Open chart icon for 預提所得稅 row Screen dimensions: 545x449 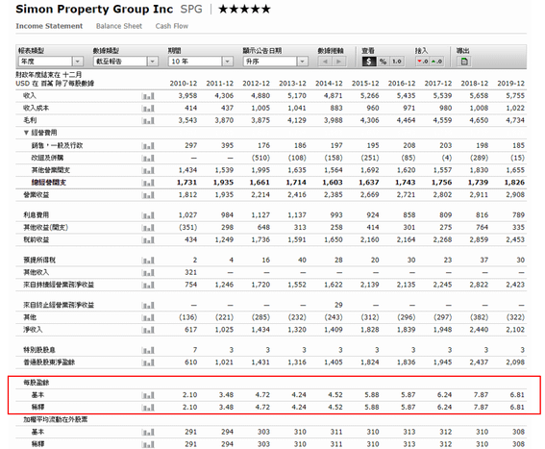148,261
